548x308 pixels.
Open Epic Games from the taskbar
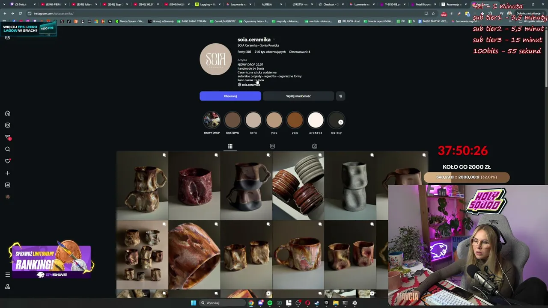(x=326, y=303)
